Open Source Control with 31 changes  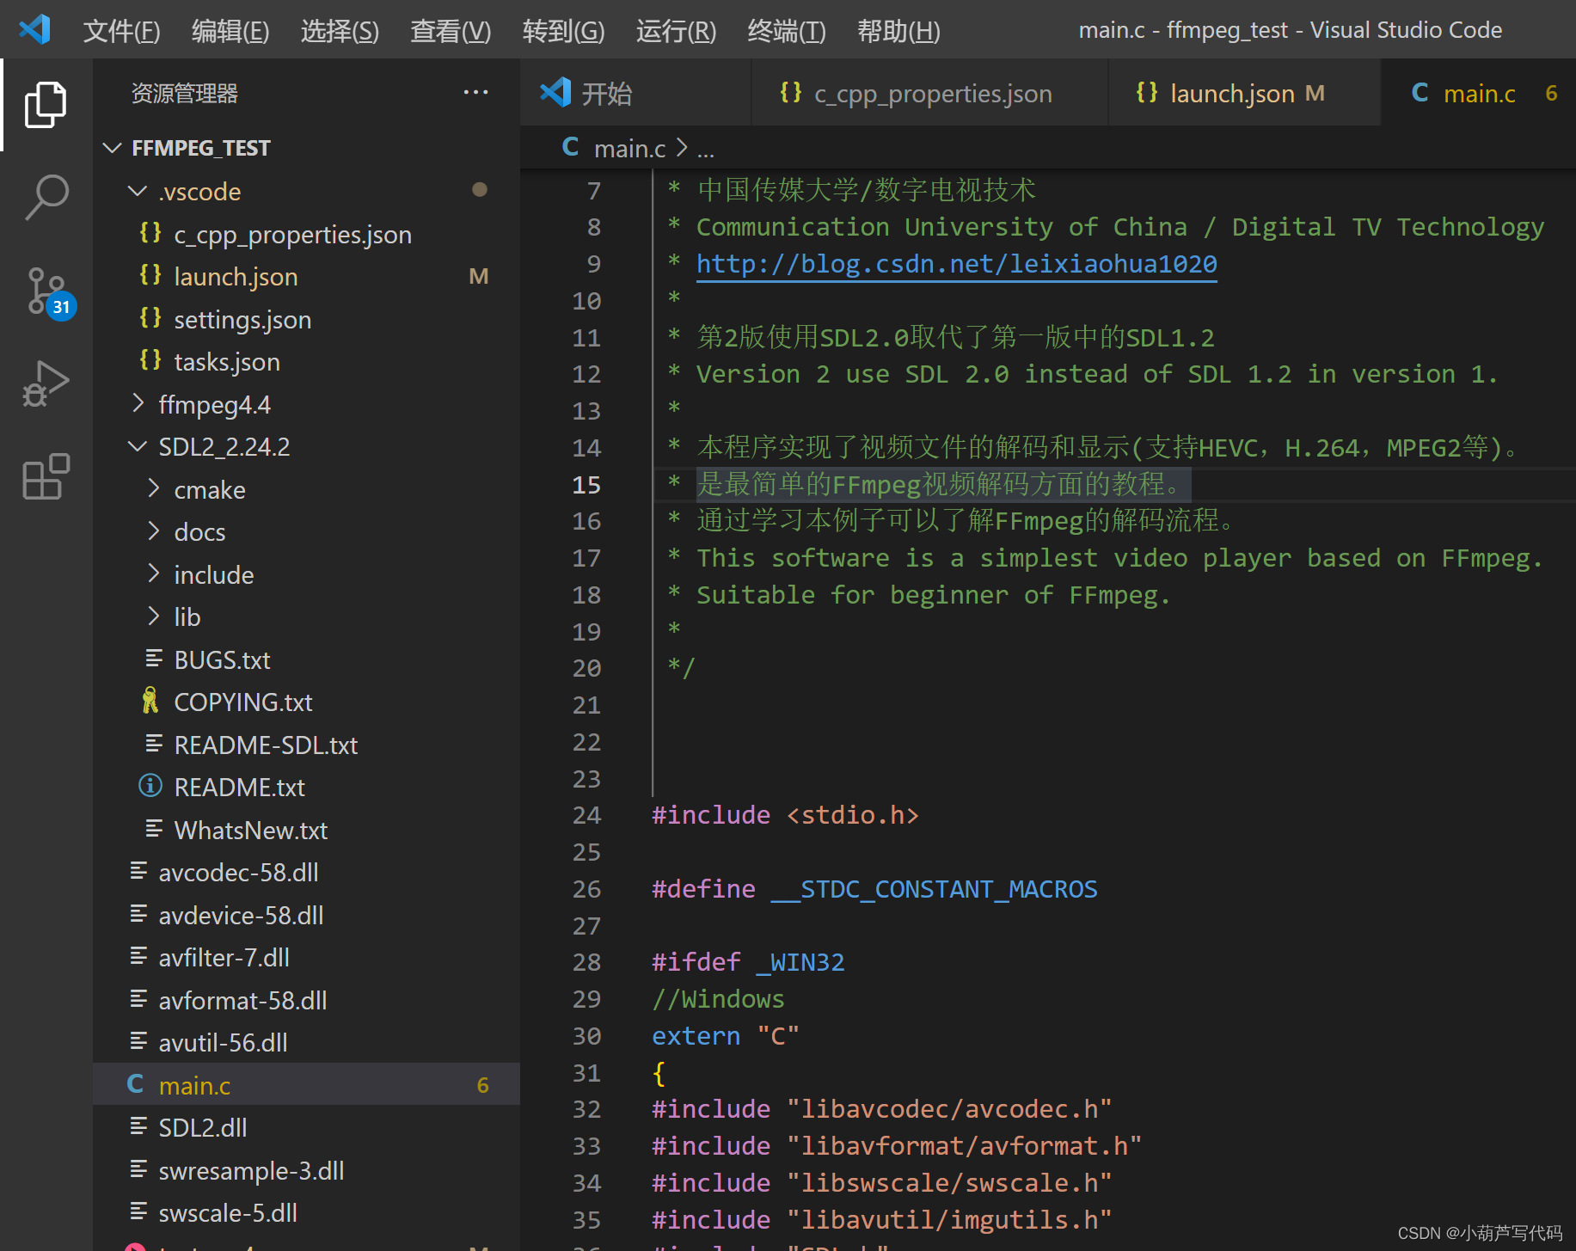tap(47, 291)
